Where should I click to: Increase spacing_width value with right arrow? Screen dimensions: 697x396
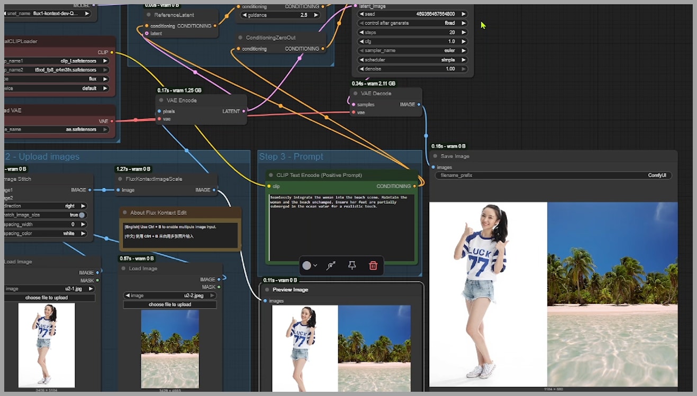coord(83,224)
